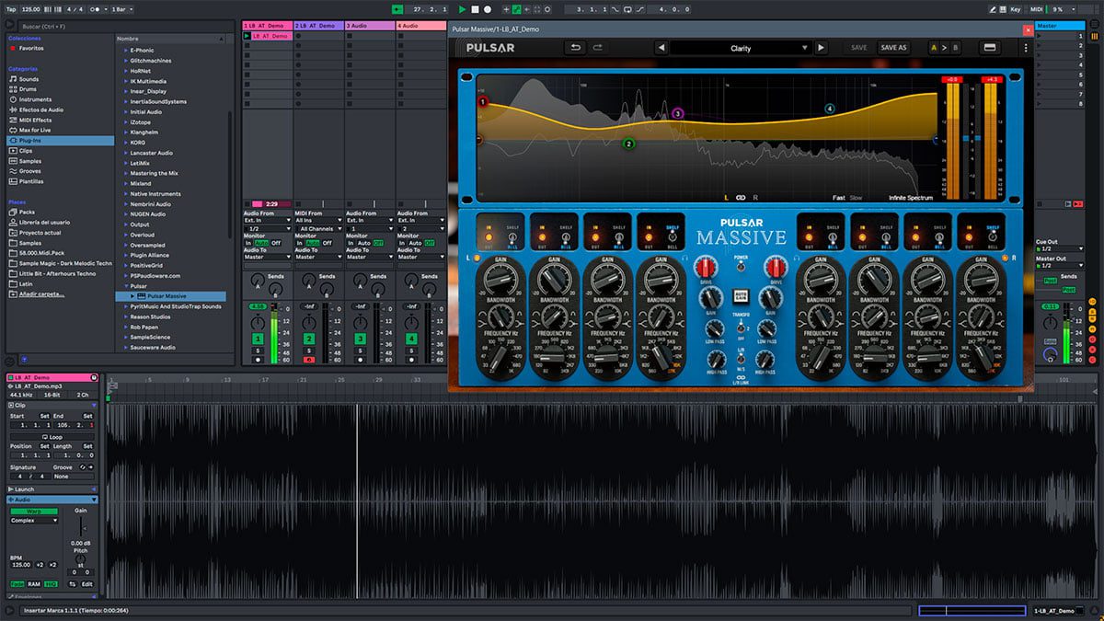
Task: Click the transport Record button
Action: [487, 9]
